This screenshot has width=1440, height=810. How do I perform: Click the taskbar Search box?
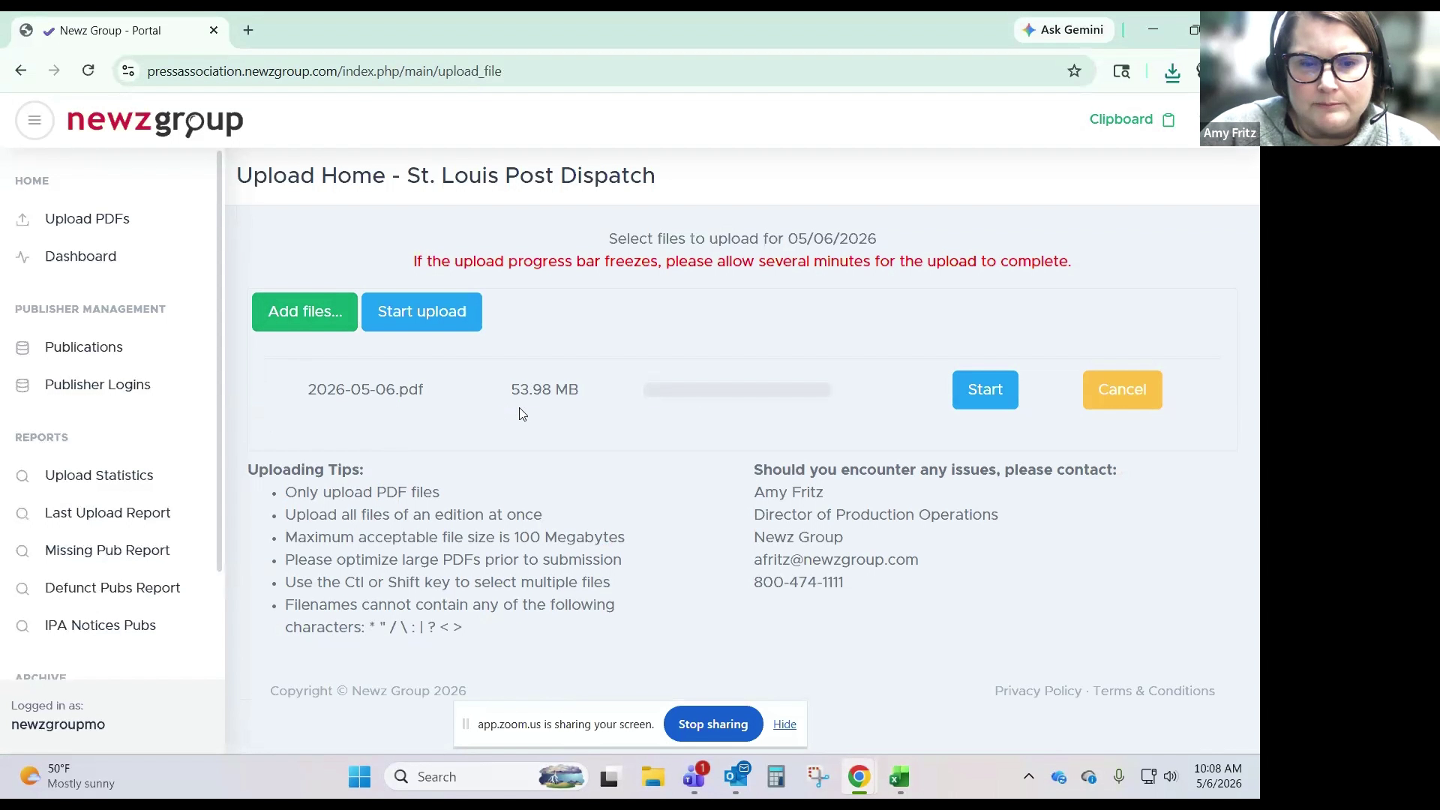coord(487,777)
